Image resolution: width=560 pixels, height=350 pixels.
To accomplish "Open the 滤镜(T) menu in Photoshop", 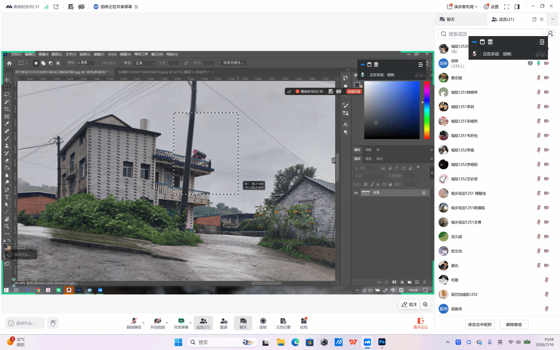I will [x=99, y=54].
